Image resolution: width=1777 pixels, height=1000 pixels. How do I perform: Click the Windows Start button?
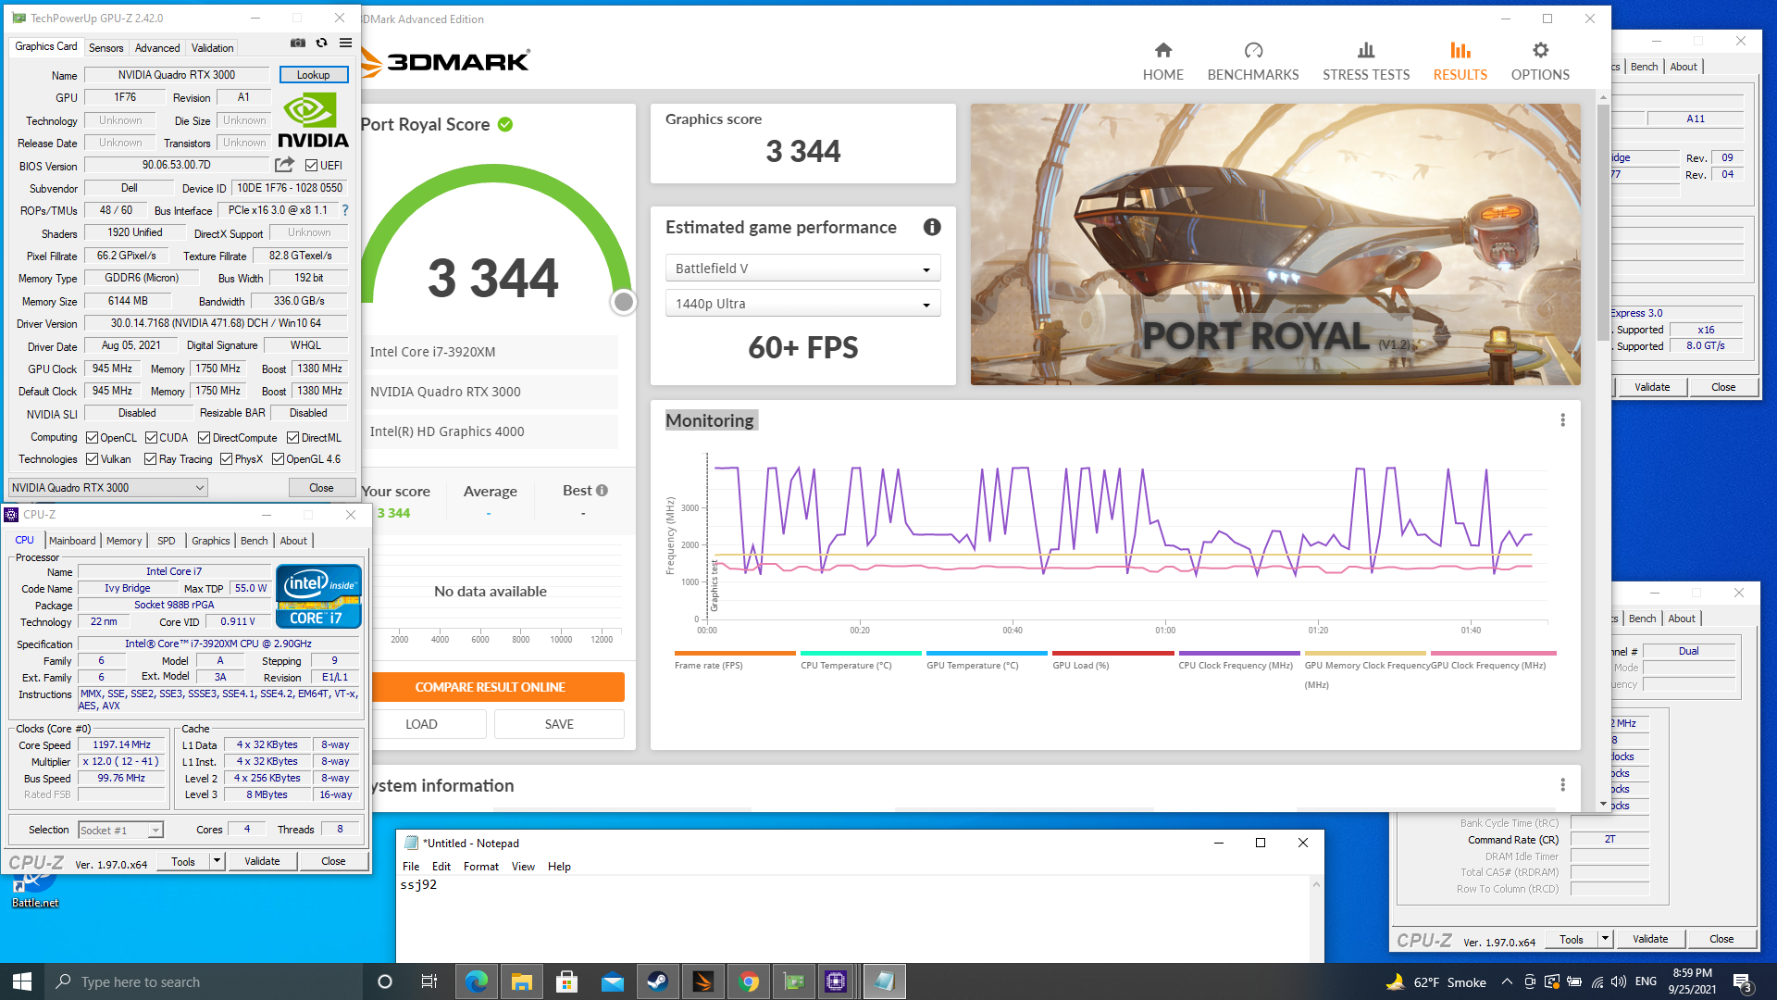click(x=22, y=981)
